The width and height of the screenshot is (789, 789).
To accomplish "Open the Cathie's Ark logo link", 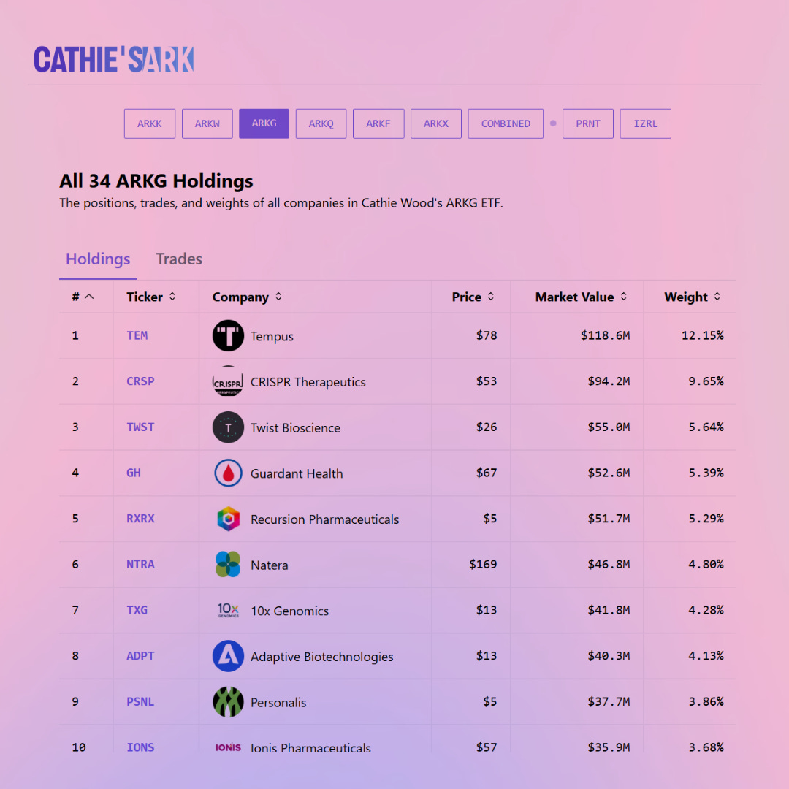I will coord(114,59).
